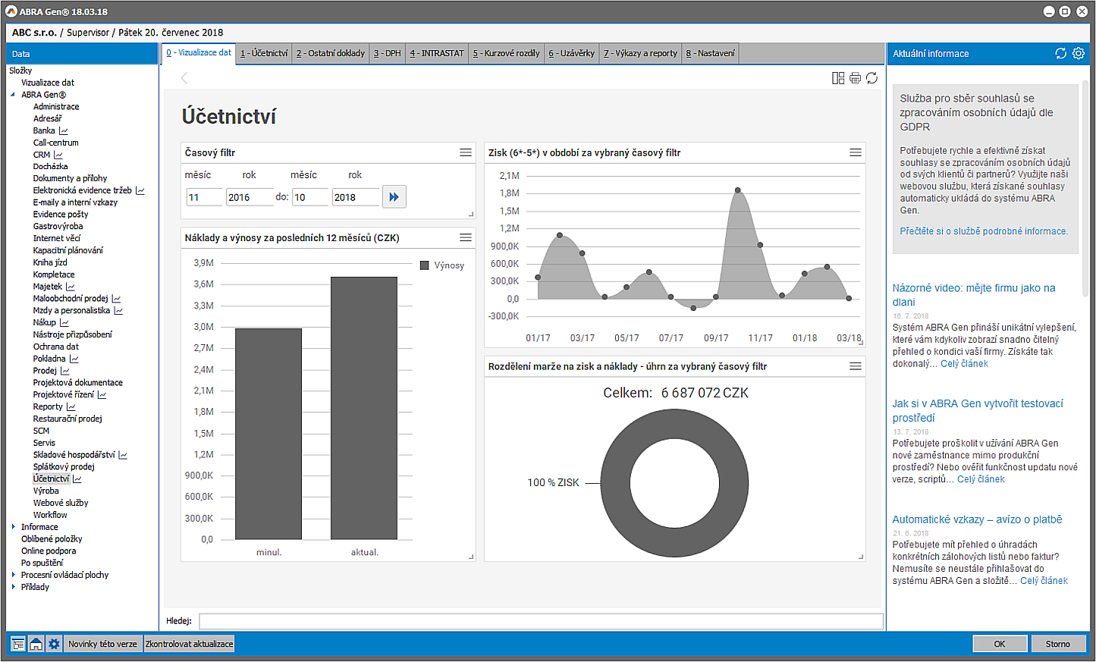This screenshot has width=1096, height=662.
Task: Open the 7 - Výkazy a reporty tab
Action: click(641, 53)
